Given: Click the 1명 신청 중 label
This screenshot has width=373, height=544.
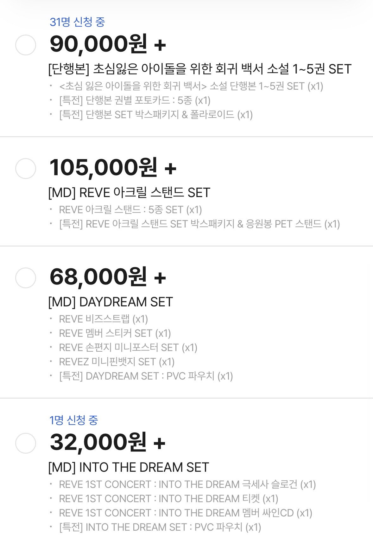Looking at the screenshot, I should click(74, 420).
